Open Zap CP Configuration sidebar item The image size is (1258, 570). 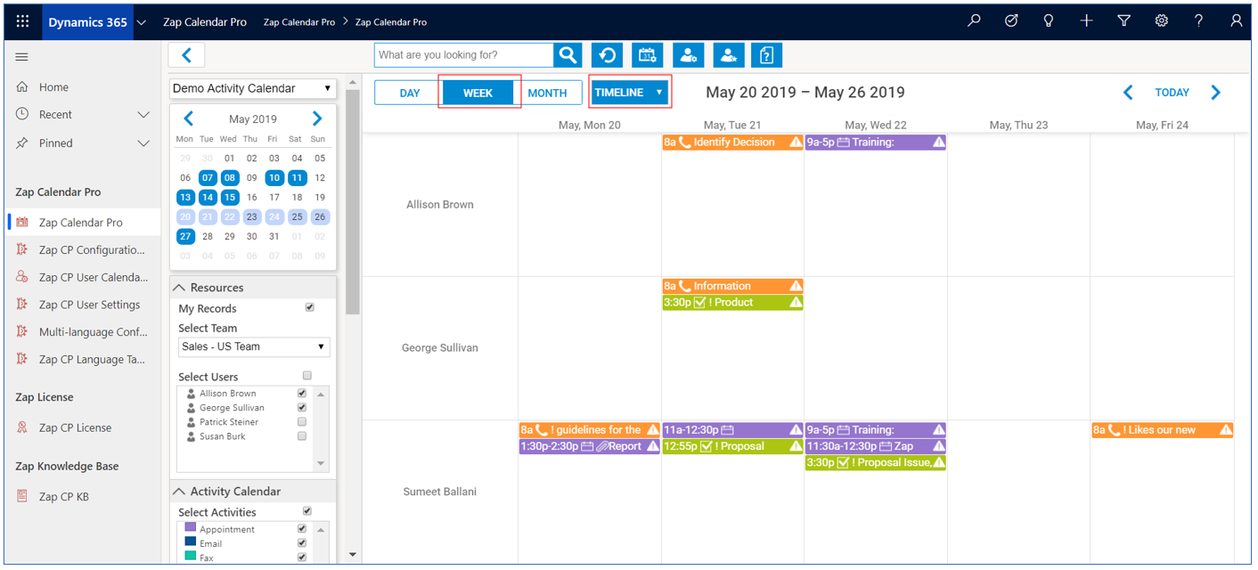click(x=92, y=250)
